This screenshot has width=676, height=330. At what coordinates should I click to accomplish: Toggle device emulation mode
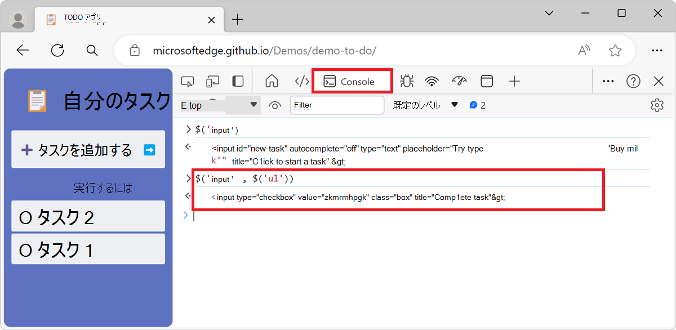[212, 81]
